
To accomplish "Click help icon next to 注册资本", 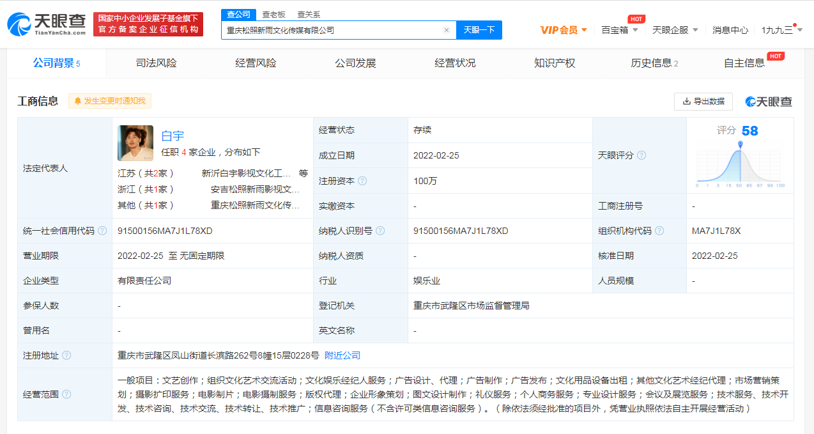I will (x=362, y=181).
